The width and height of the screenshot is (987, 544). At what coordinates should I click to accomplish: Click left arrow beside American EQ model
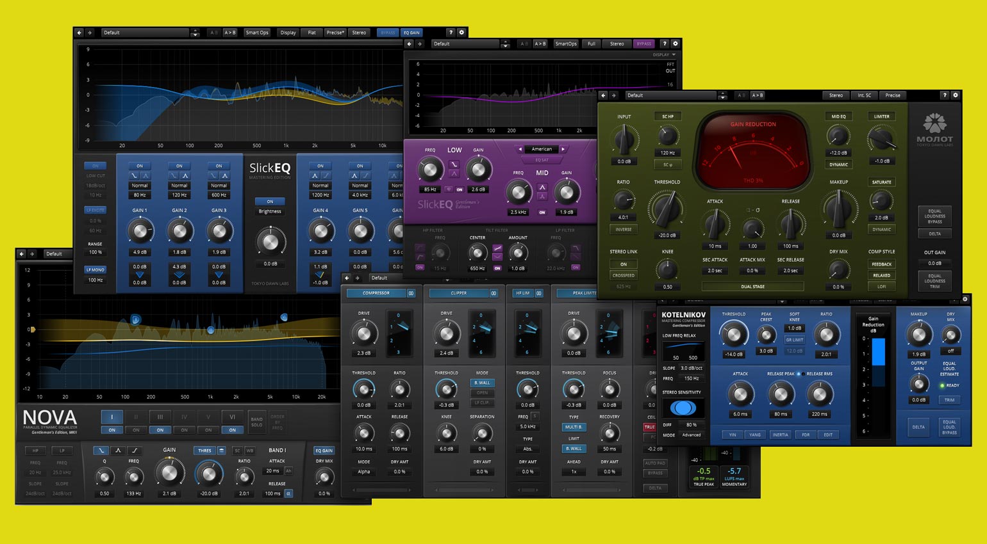(x=520, y=149)
